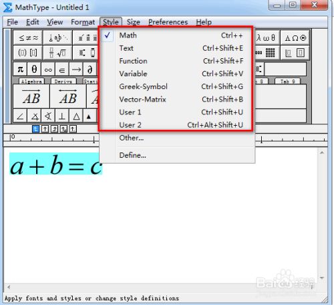Apply the User 2 style

176,125
